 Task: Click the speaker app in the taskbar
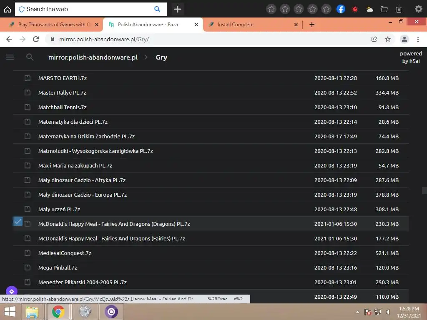pyautogui.click(x=85, y=312)
